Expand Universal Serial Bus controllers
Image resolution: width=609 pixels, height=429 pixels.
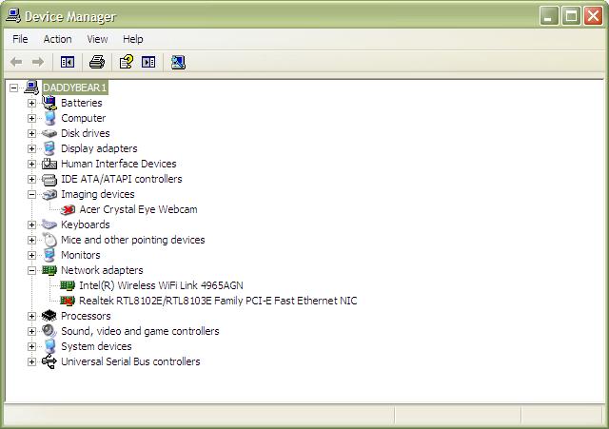pos(31,361)
